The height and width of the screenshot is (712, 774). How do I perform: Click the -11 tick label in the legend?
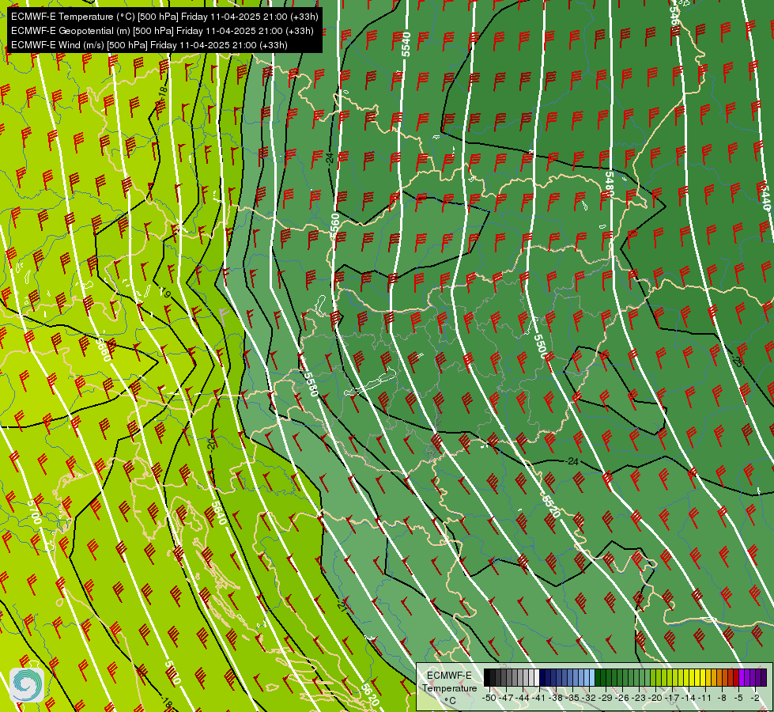[705, 698]
